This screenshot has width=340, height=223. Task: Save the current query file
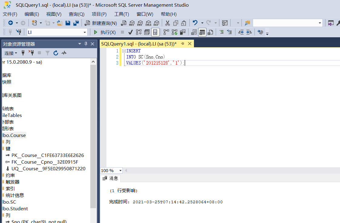coord(68,23)
